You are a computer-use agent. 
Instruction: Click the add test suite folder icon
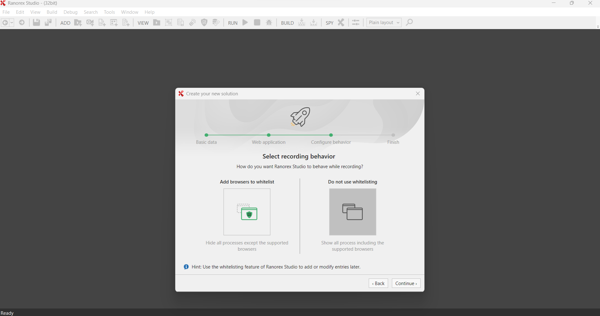pyautogui.click(x=78, y=23)
